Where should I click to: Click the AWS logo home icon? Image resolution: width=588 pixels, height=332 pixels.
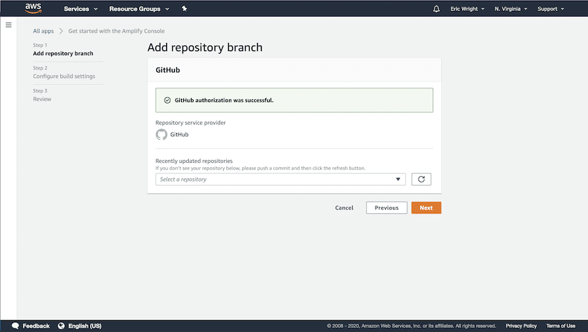point(33,8)
